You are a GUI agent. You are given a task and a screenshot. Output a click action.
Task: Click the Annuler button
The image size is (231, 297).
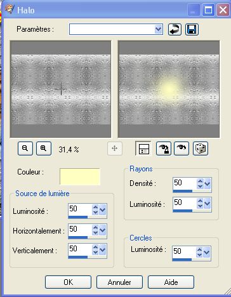(119, 282)
